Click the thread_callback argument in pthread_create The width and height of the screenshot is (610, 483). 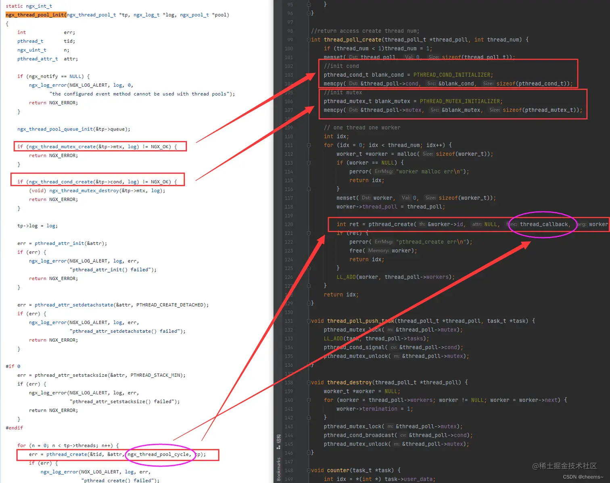544,224
